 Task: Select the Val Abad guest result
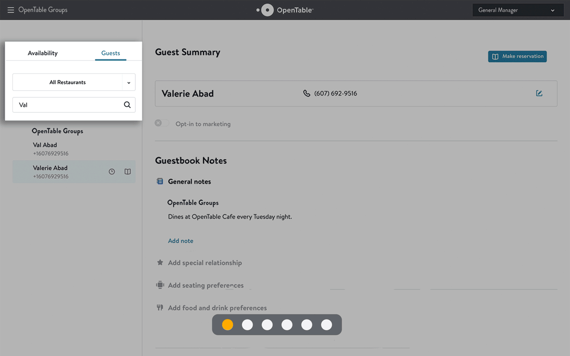coord(74,149)
